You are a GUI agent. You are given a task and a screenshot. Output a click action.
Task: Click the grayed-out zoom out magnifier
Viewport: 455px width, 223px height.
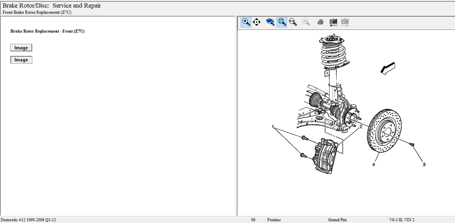point(306,22)
